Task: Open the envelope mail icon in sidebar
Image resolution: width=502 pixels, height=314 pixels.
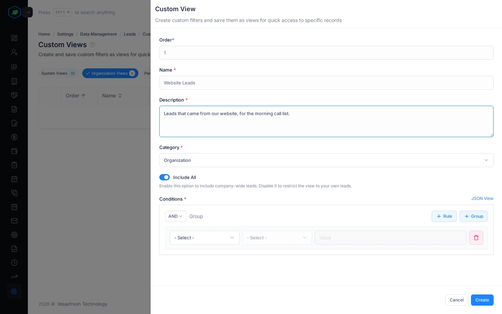Action: pyautogui.click(x=14, y=221)
